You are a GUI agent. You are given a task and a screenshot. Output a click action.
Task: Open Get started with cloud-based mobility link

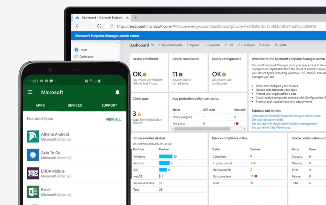[284, 124]
